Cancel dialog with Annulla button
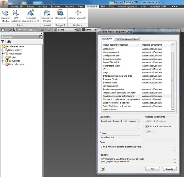Viewport: 184px width, 177px height. coord(169,169)
